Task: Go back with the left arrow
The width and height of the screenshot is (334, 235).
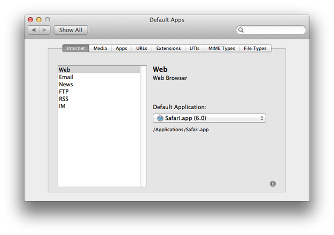Action: pos(34,30)
